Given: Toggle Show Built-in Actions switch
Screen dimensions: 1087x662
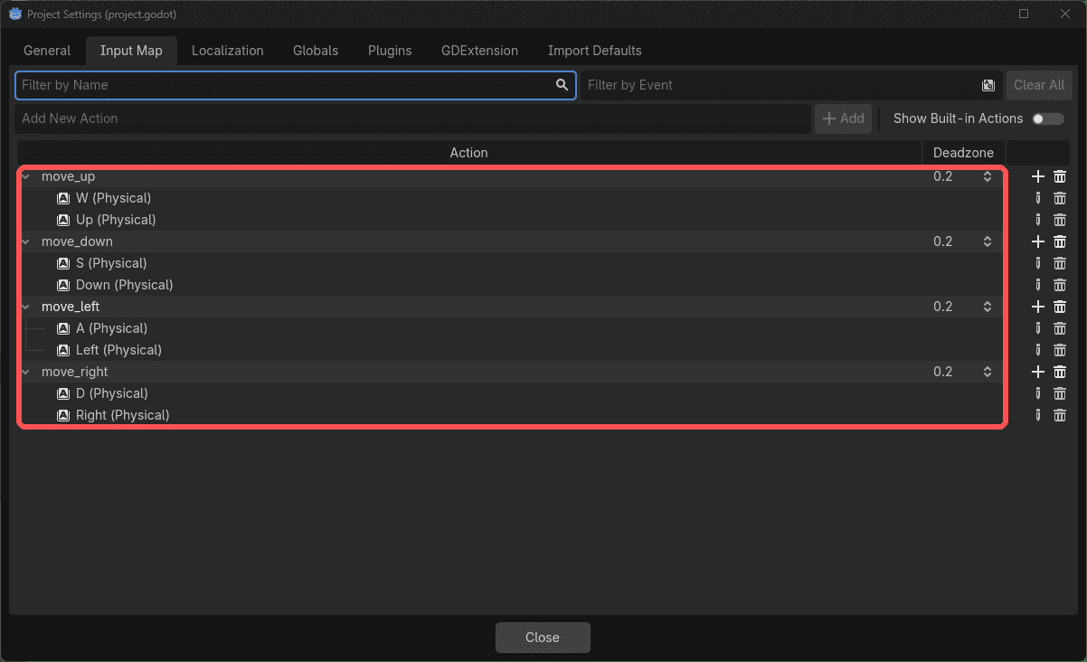Looking at the screenshot, I should tap(1048, 118).
